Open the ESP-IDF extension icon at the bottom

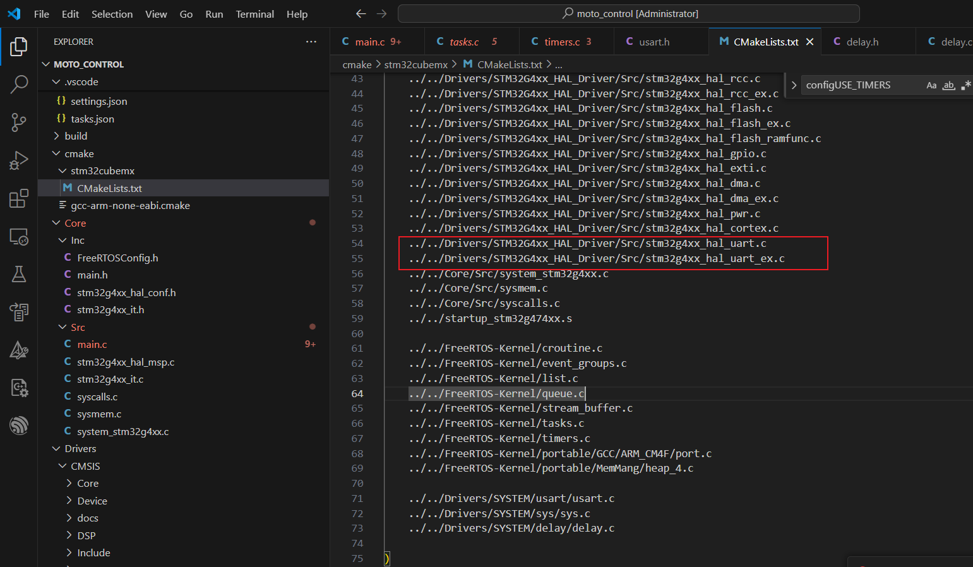point(19,426)
